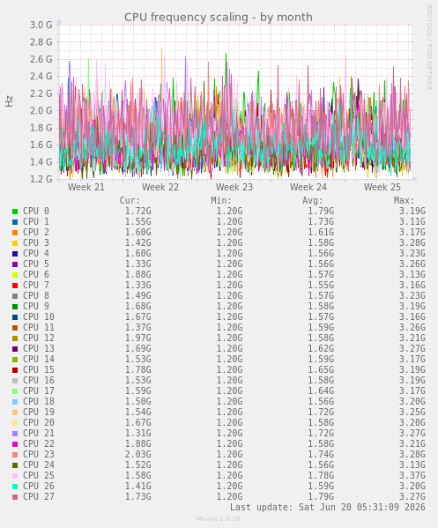Click the 'CPU 19' legend label
This screenshot has width=438, height=528.
click(39, 413)
